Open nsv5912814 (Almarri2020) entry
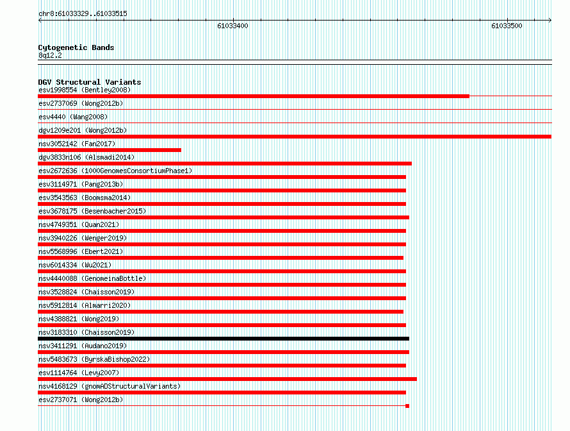Viewport: 570px width, 431px height. tap(85, 305)
